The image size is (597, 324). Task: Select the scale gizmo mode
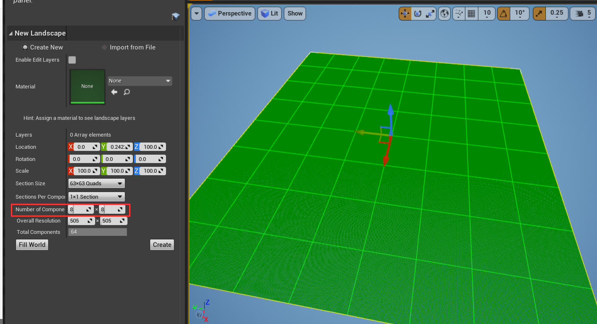pos(430,13)
